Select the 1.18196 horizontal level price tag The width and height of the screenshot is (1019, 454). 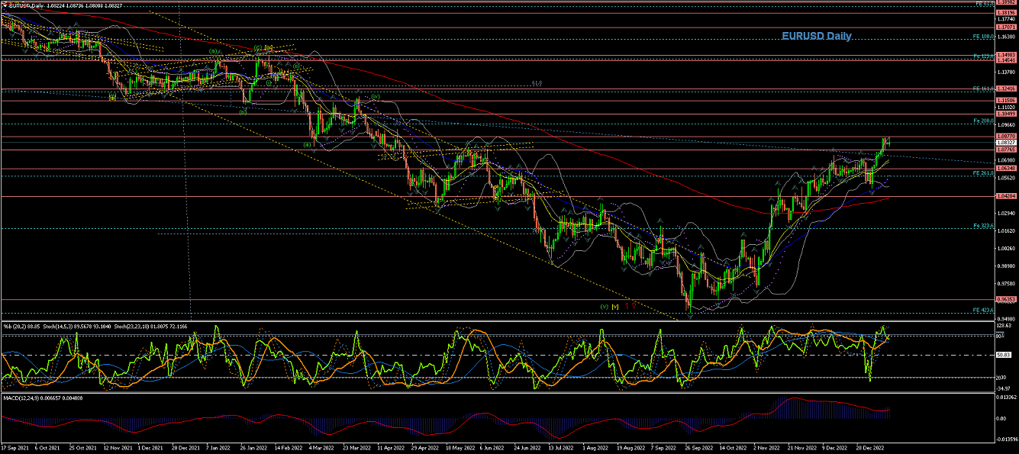coord(1006,14)
